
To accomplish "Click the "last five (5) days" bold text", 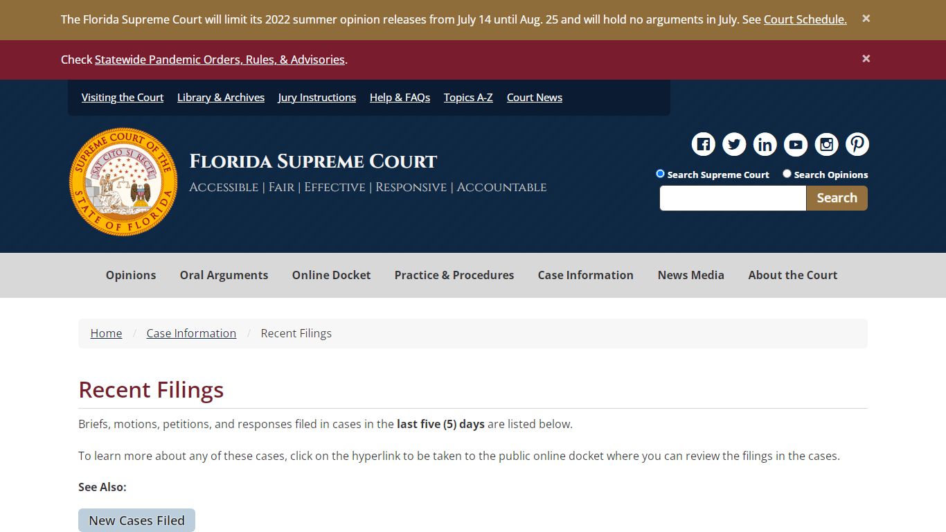I will [440, 424].
